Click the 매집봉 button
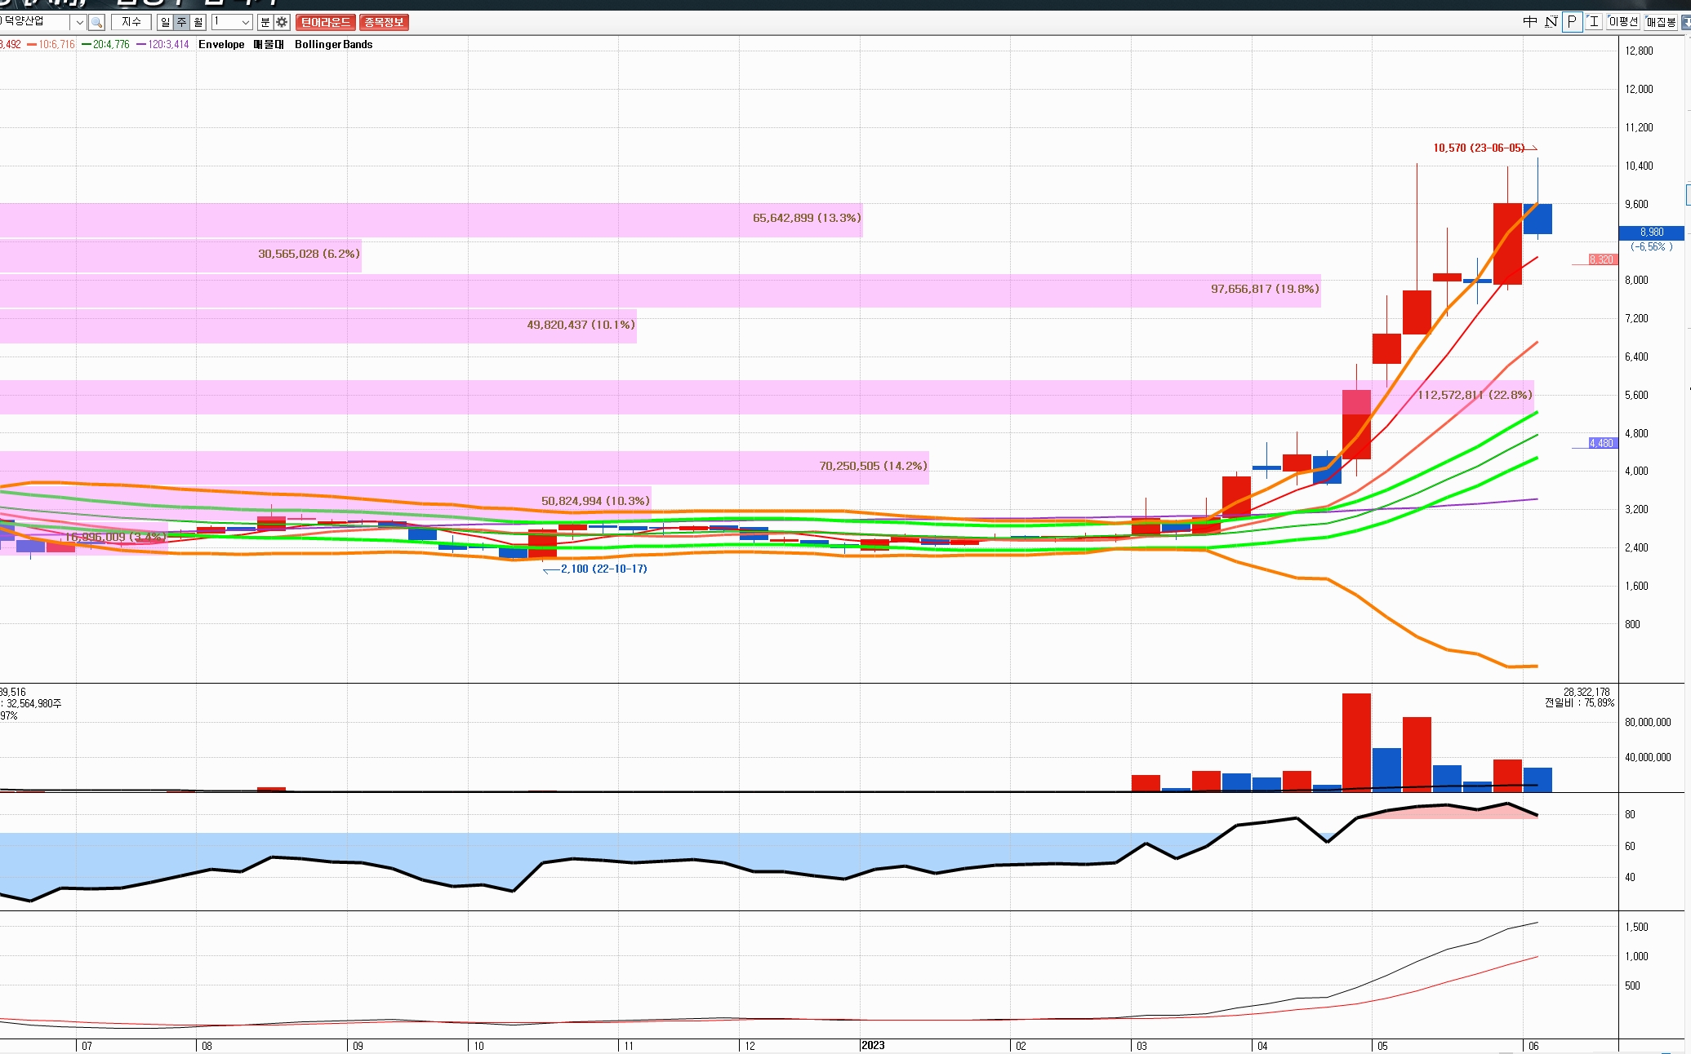The height and width of the screenshot is (1054, 1691). (1660, 22)
